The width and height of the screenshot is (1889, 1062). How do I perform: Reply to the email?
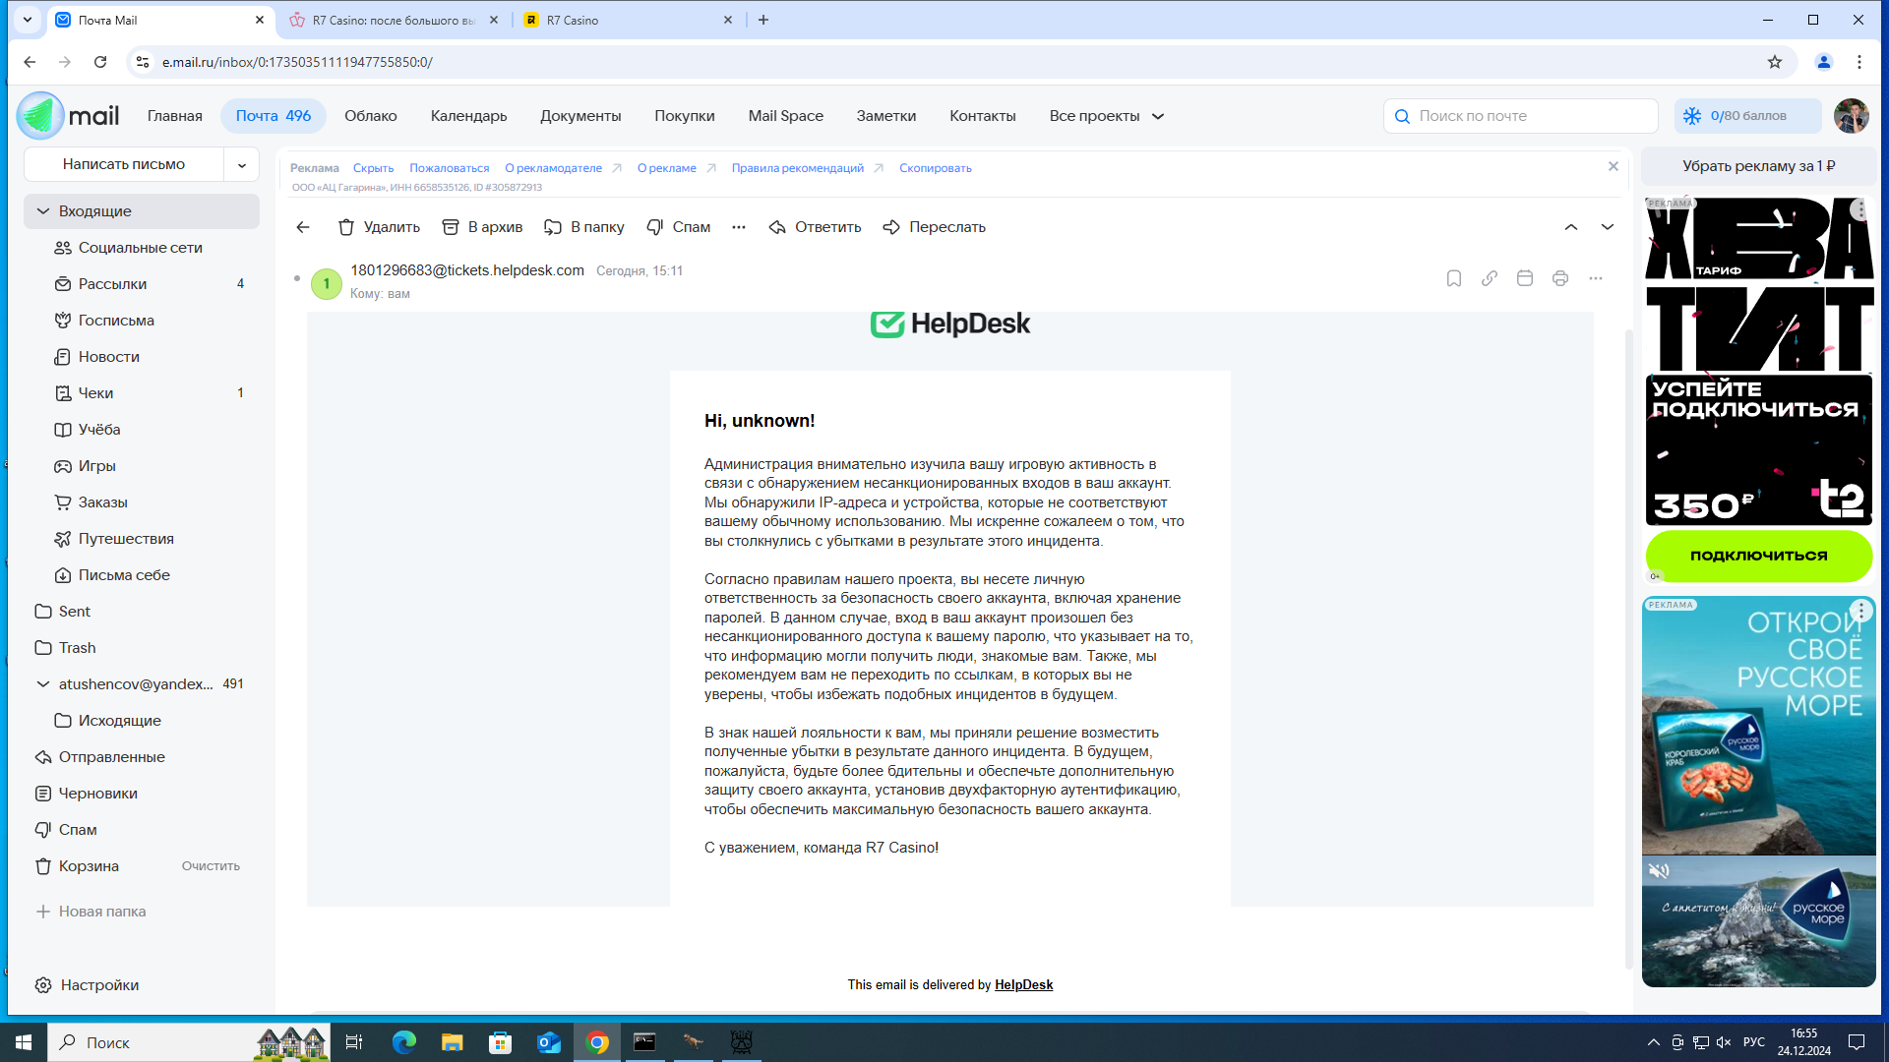pos(815,227)
